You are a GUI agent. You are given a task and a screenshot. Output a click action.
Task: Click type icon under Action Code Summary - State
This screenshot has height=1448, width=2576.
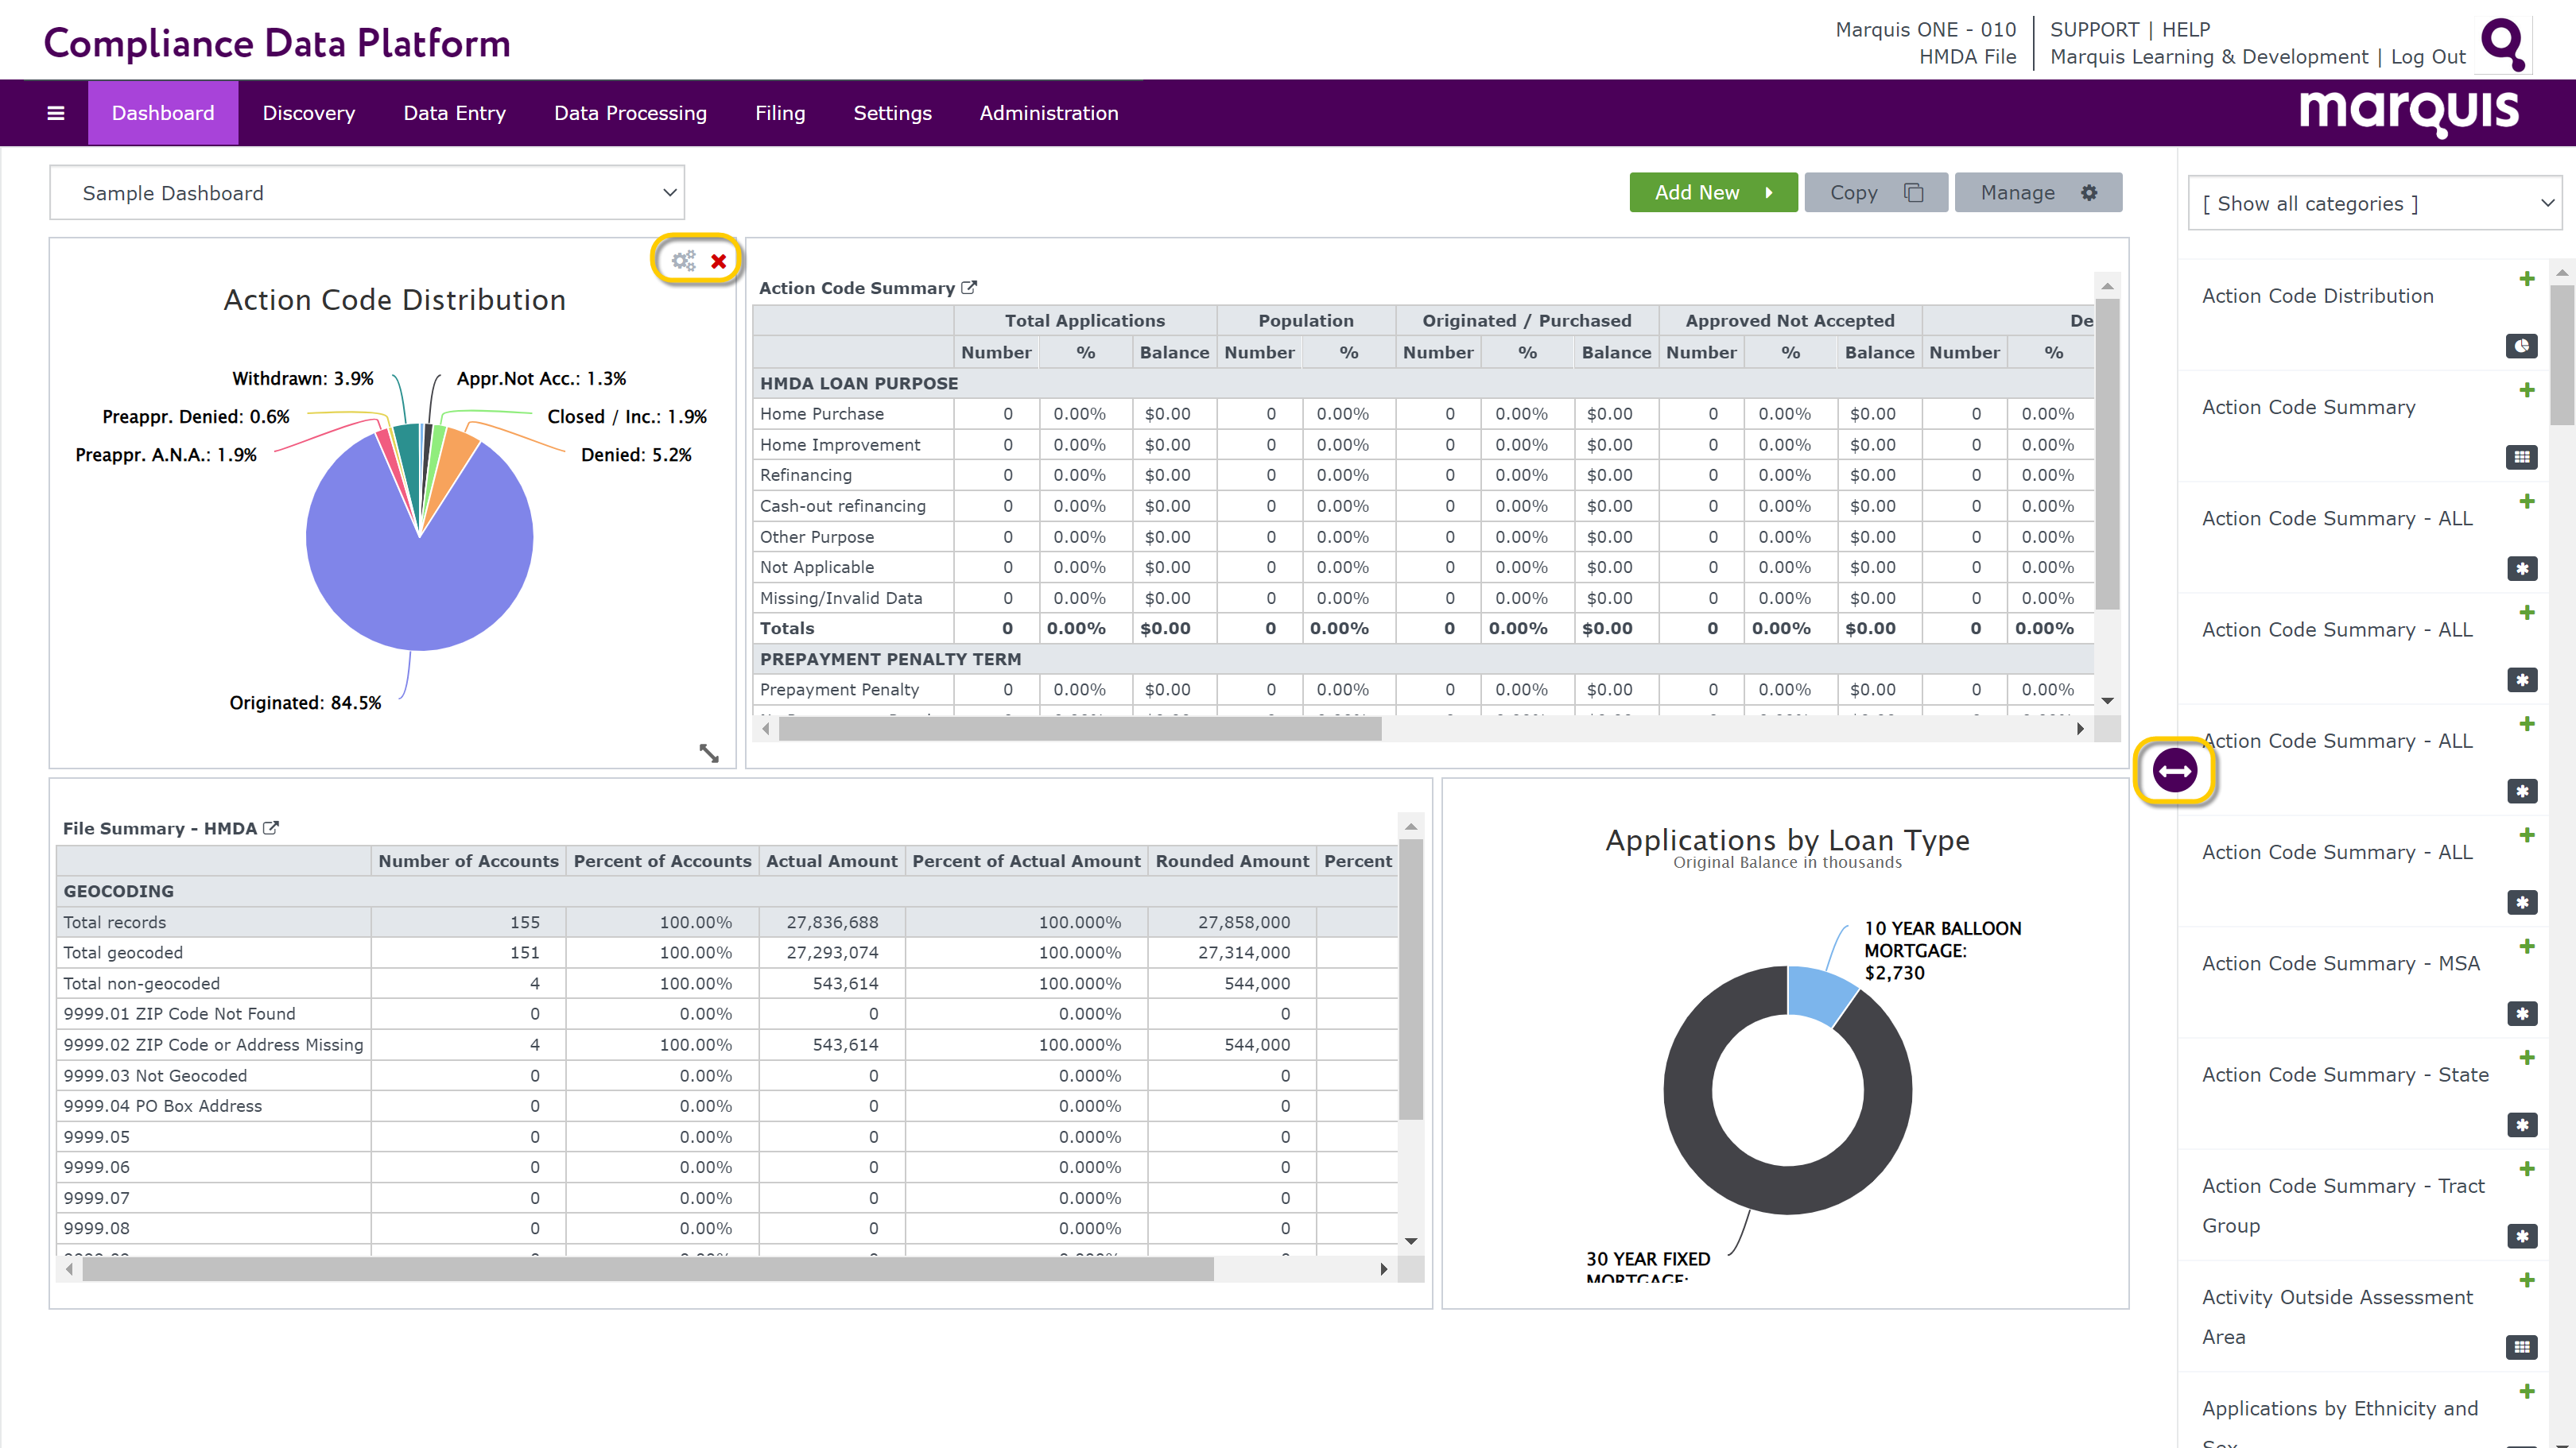[2522, 1125]
